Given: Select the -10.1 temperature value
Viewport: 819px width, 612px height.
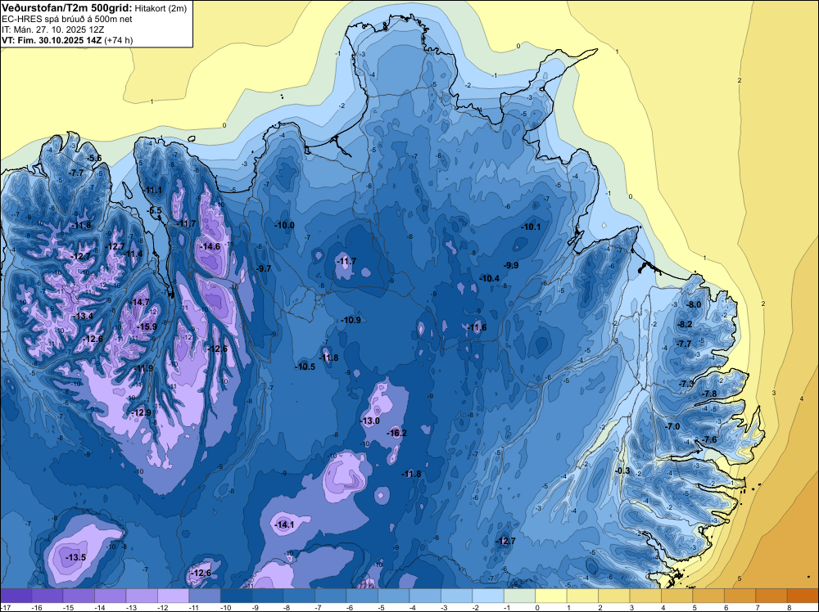Looking at the screenshot, I should coord(531,227).
